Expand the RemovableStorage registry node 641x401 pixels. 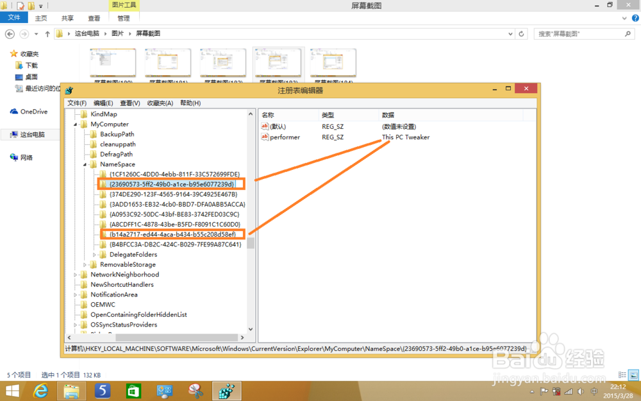(84, 264)
